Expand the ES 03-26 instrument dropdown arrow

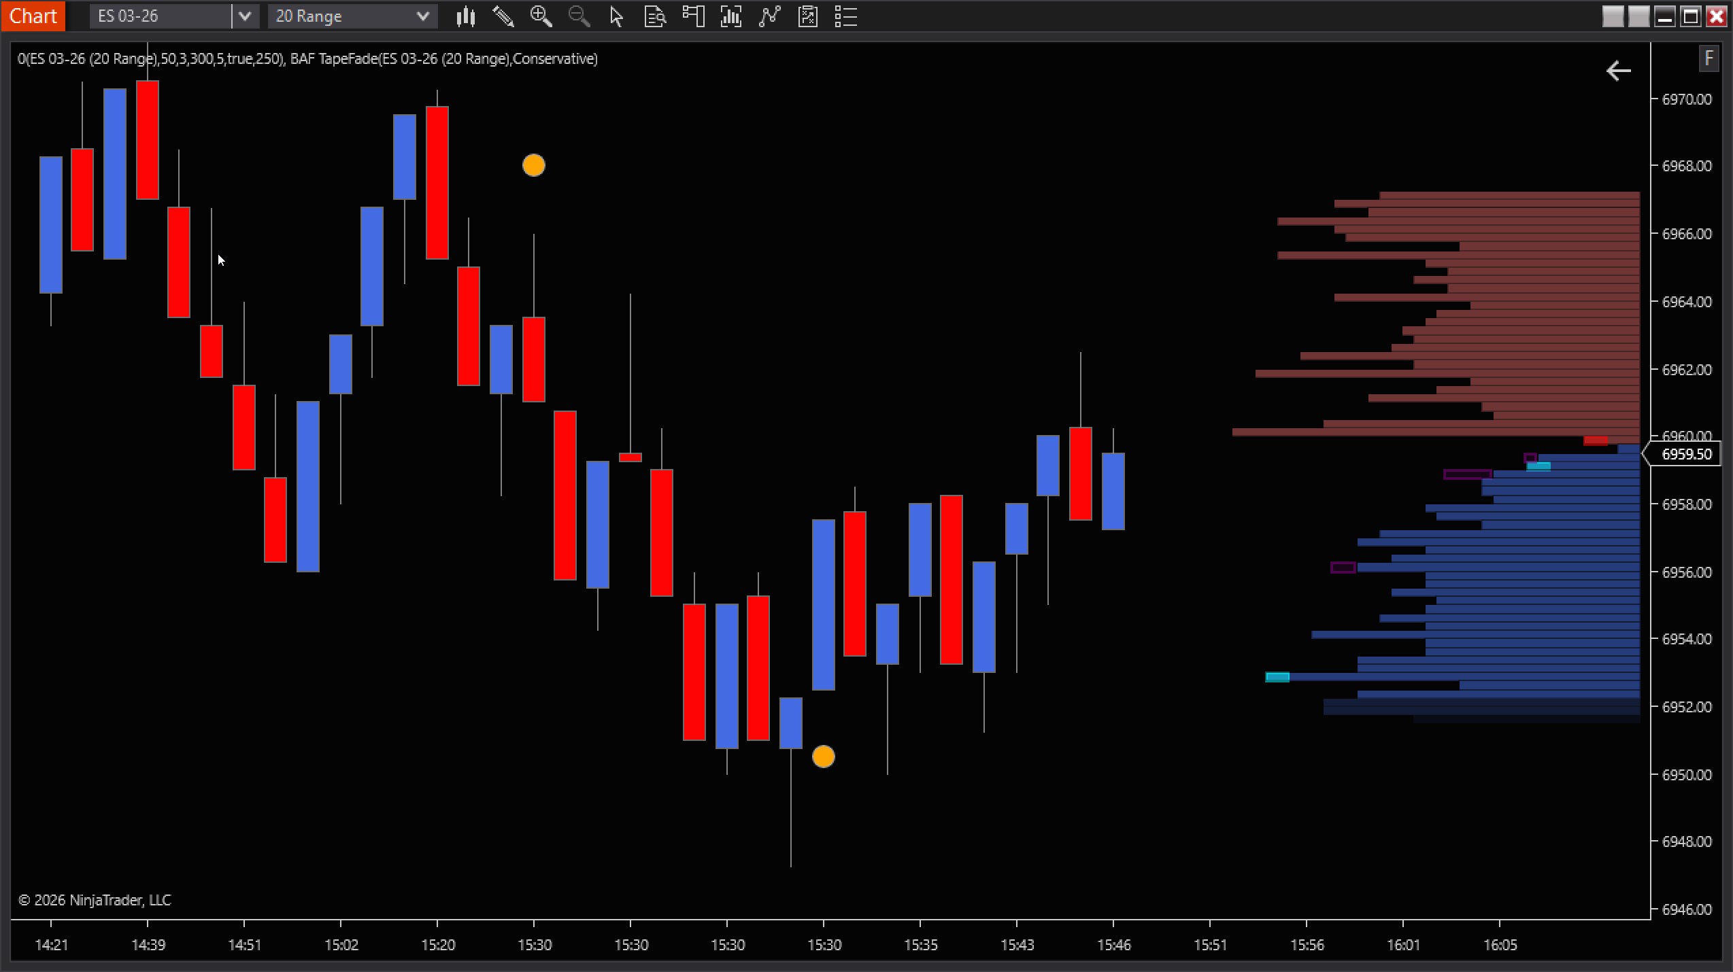pos(245,16)
